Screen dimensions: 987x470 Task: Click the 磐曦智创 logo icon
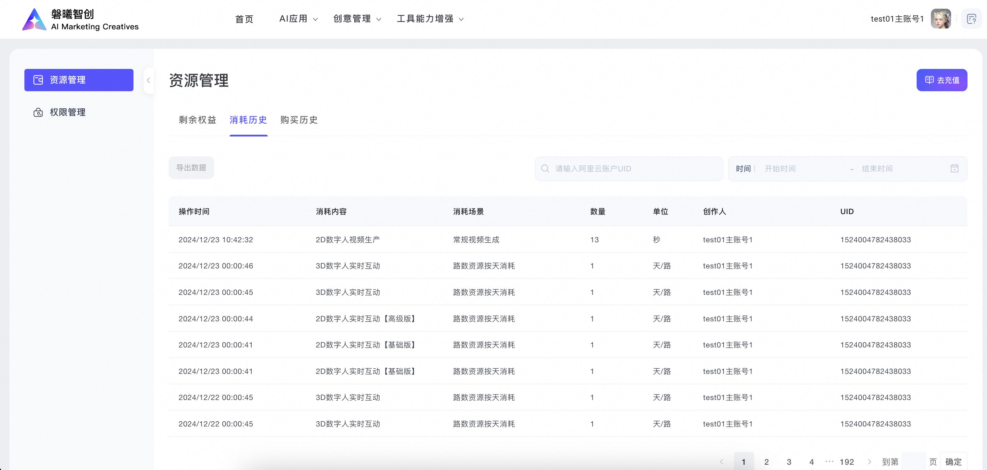click(34, 19)
